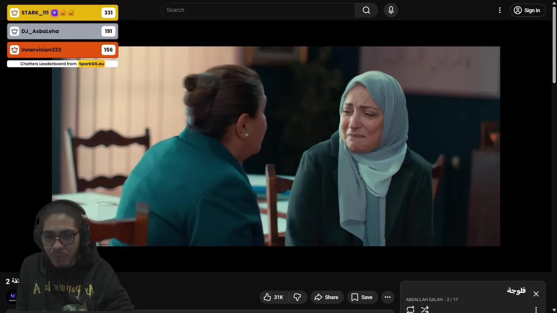Click the video player to pause
Image resolution: width=557 pixels, height=313 pixels.
(276, 146)
